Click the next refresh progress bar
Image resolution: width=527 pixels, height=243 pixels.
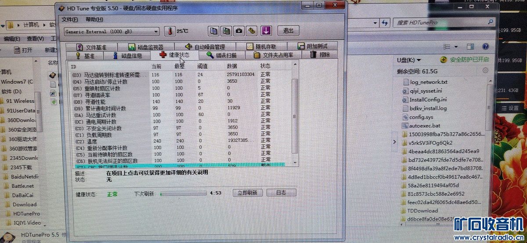(x=183, y=193)
